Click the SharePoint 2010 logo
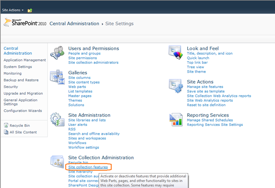The image size is (275, 188). point(25,22)
